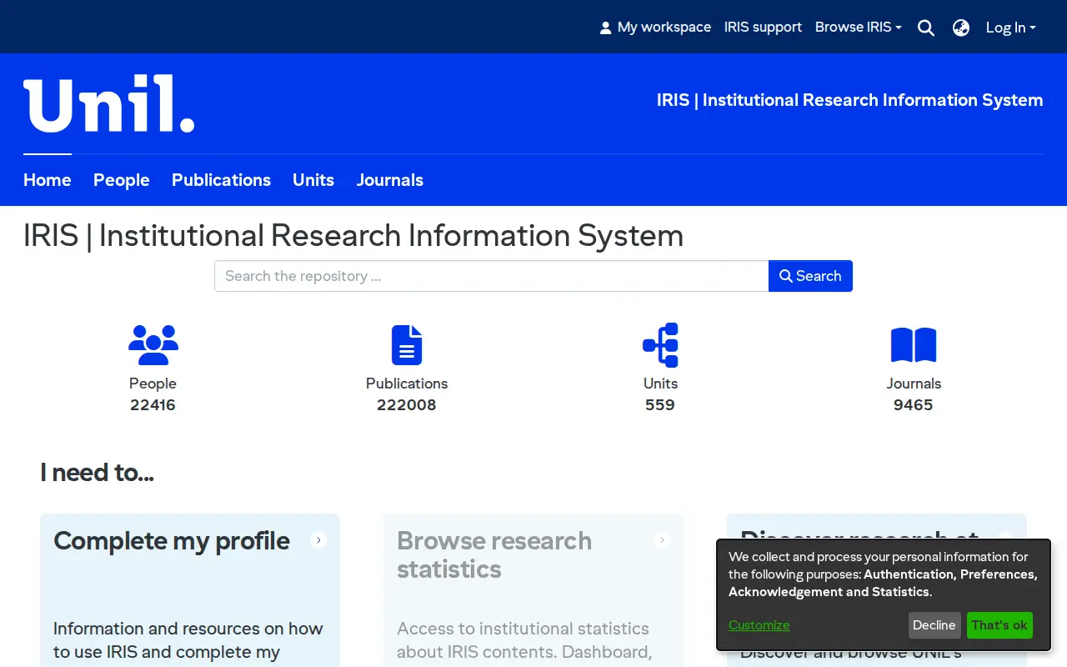Viewport: 1067px width, 667px height.
Task: Click the People group icon
Action: pos(153,345)
